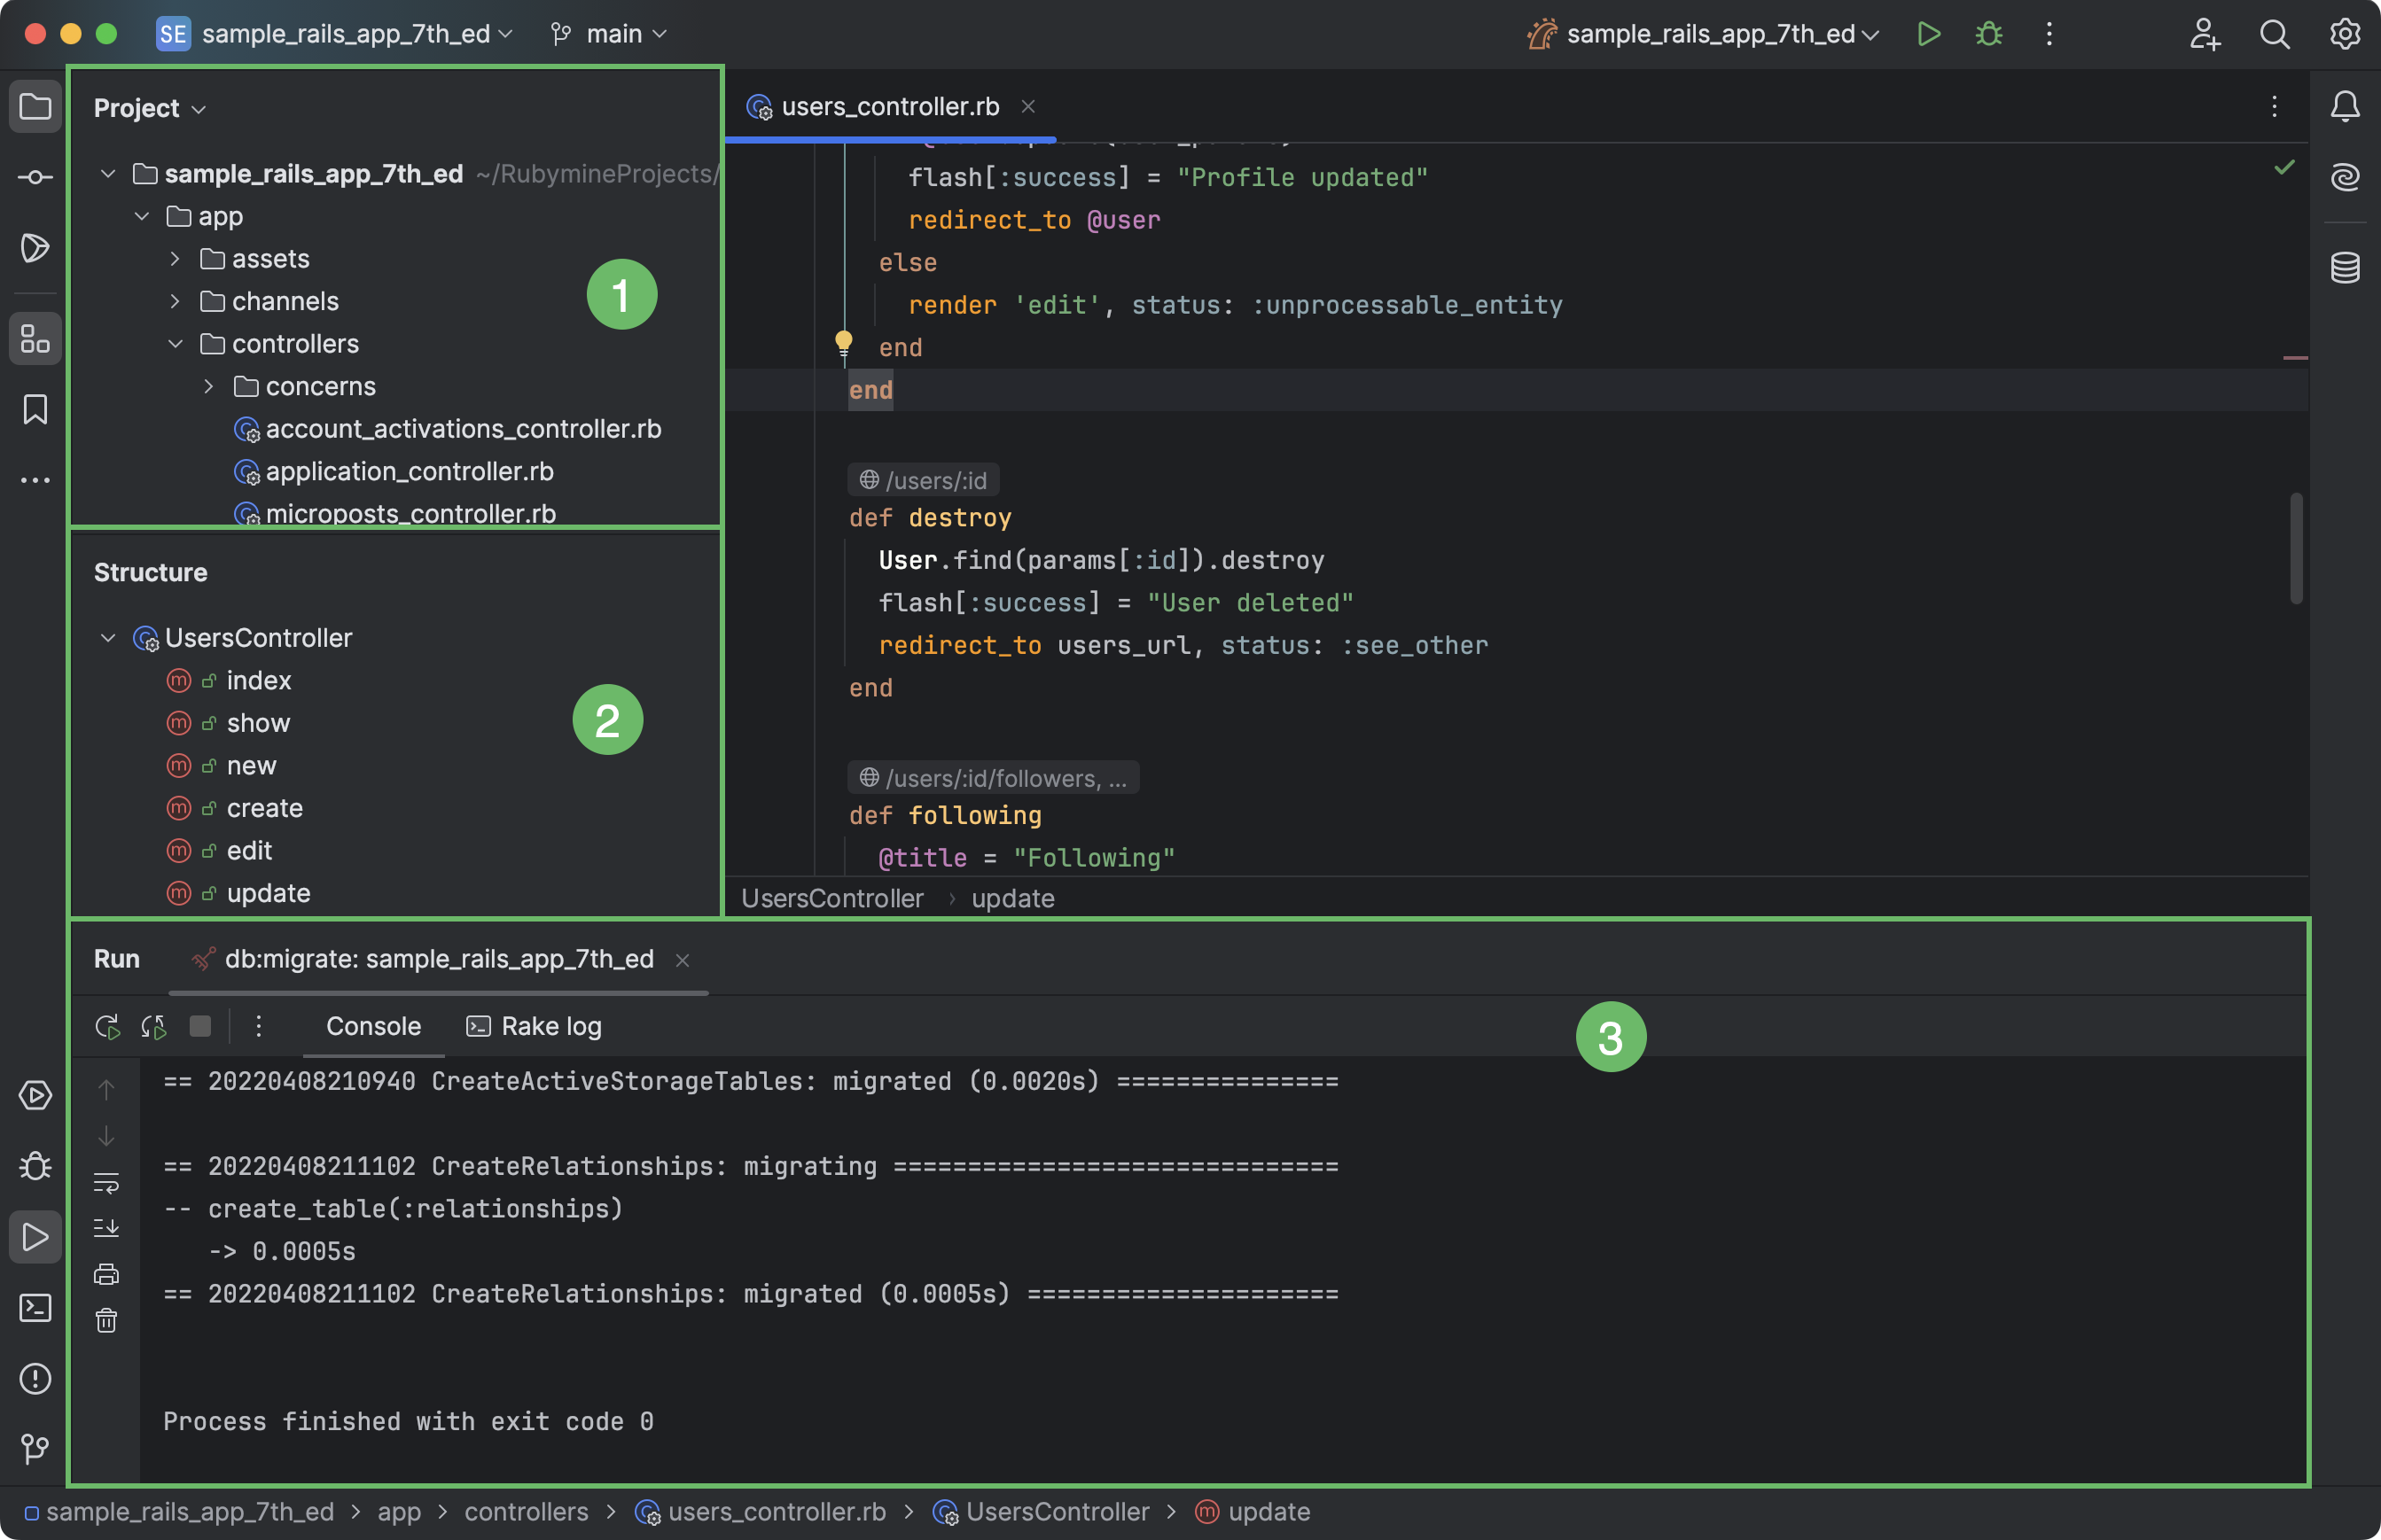Viewport: 2381px width, 1540px height.
Task: Print console output
Action: coord(106,1274)
